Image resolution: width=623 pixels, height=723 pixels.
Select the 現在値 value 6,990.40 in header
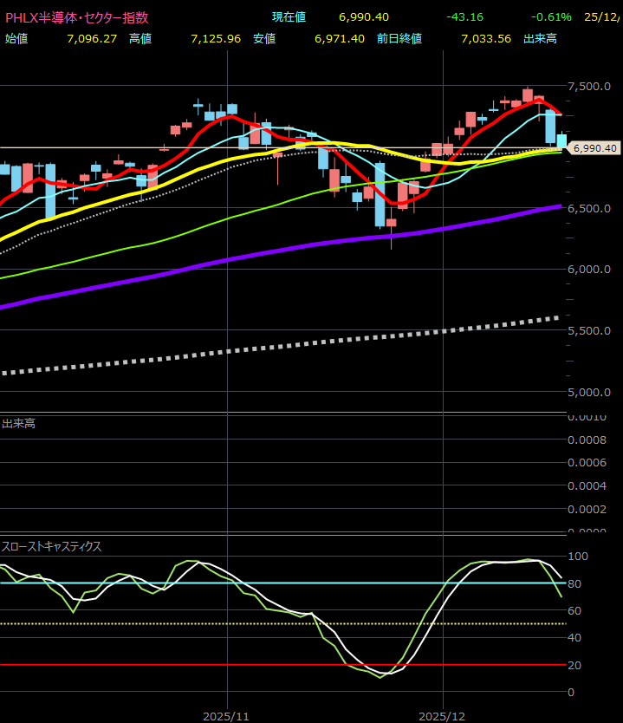click(364, 17)
